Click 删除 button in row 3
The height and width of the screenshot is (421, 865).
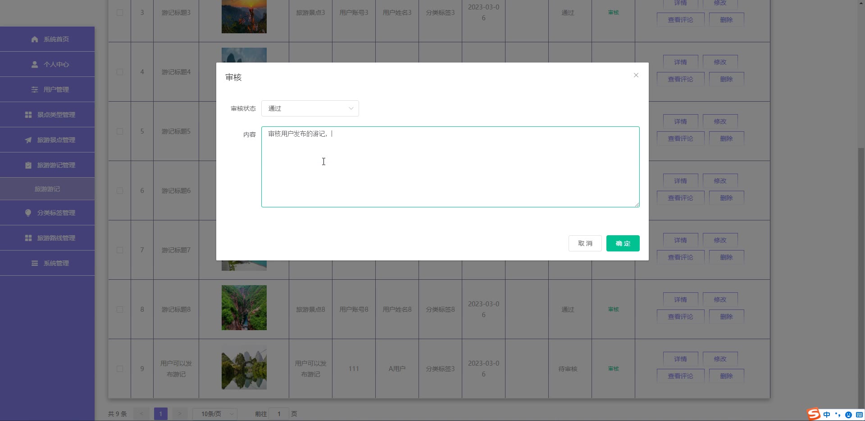(726, 20)
